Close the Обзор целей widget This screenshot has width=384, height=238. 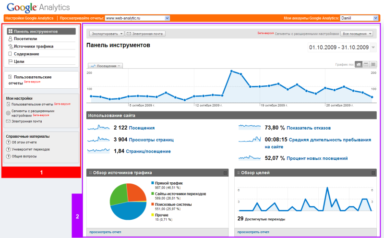pos(373,173)
